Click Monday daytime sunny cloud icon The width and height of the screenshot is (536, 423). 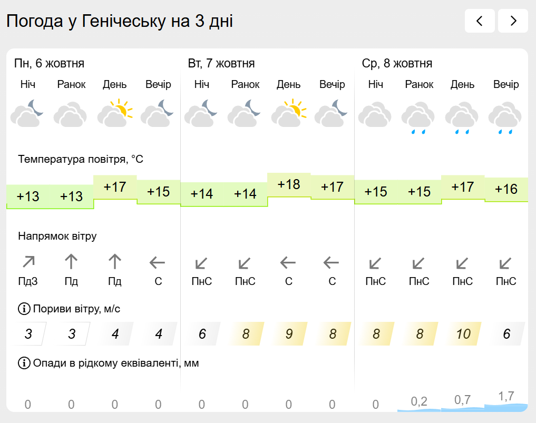pos(115,113)
